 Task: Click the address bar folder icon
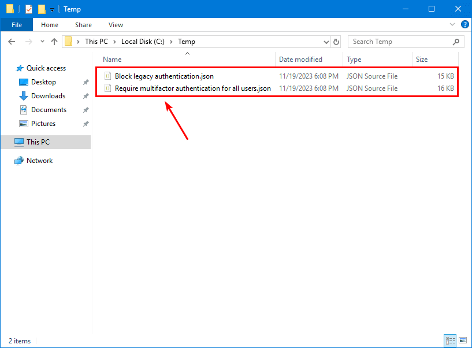tap(68, 41)
